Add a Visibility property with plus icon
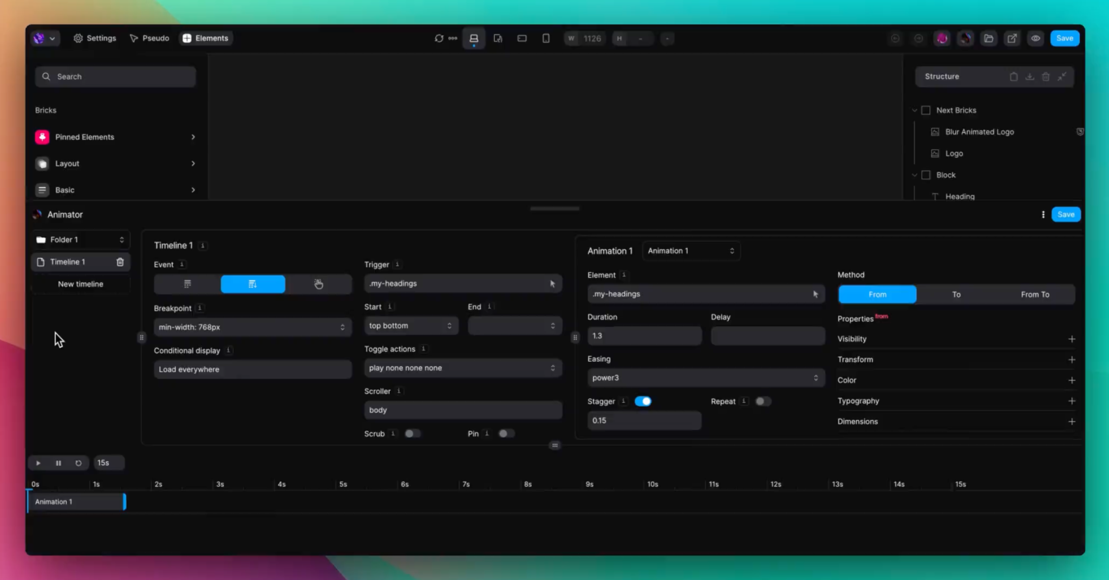The height and width of the screenshot is (580, 1109). click(1072, 339)
